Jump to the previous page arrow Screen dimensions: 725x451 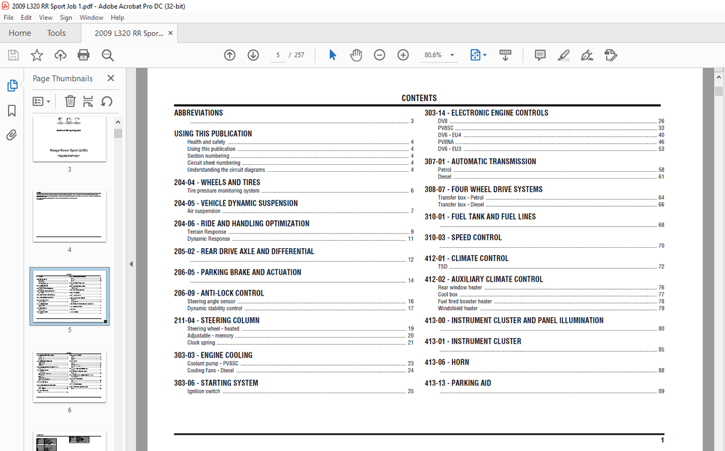(x=230, y=54)
